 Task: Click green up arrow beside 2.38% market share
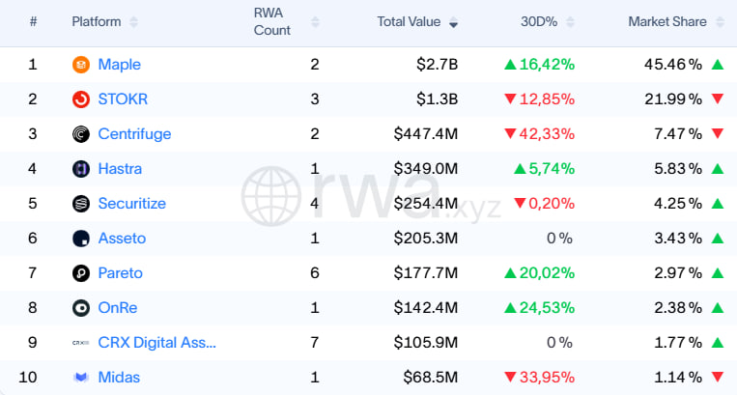pyautogui.click(x=718, y=308)
